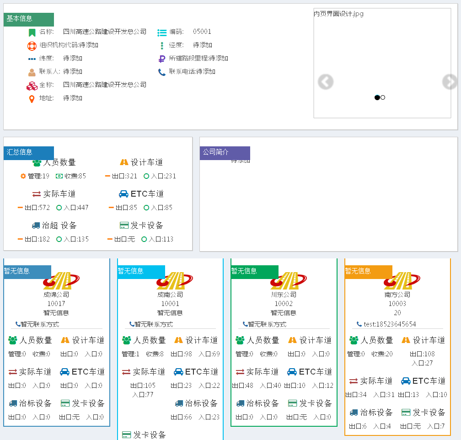Select the empty carousel indicator dot
Image resolution: width=461 pixels, height=440 pixels.
[383, 97]
